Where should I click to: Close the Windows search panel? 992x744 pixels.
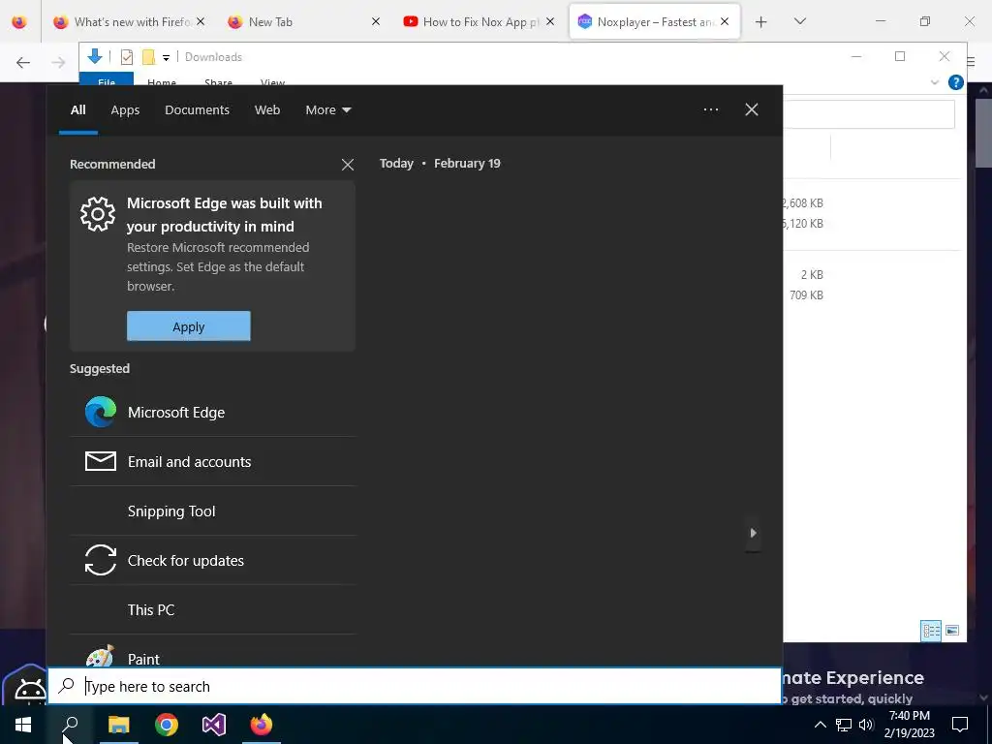point(752,109)
